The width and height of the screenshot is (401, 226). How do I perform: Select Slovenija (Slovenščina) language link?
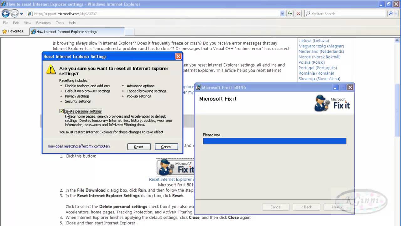coord(319,79)
